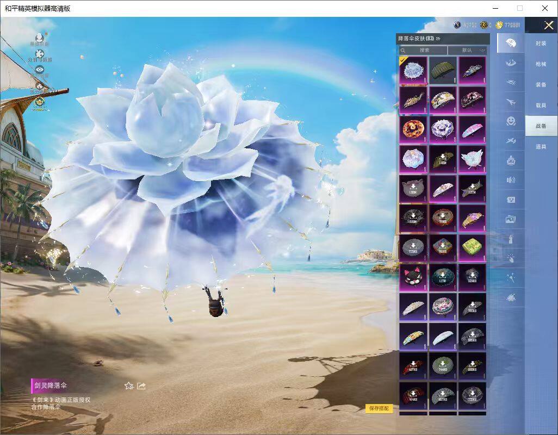
Task: Switch to the 道具 tab
Action: pyautogui.click(x=541, y=147)
